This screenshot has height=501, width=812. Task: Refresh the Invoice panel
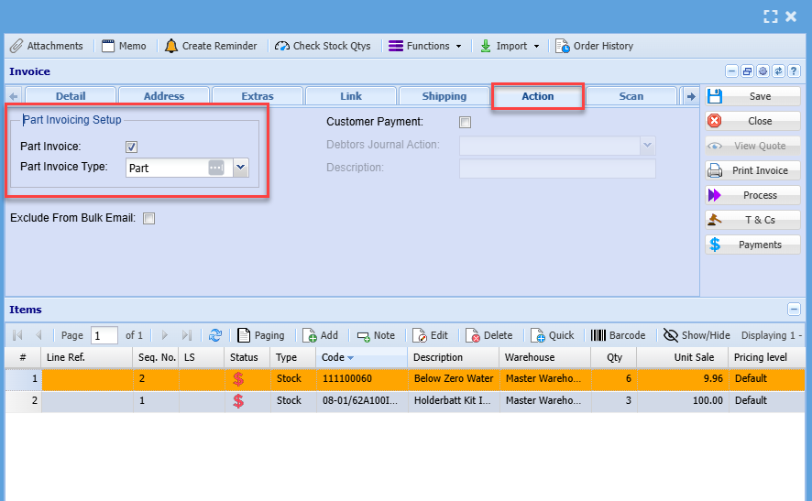778,71
